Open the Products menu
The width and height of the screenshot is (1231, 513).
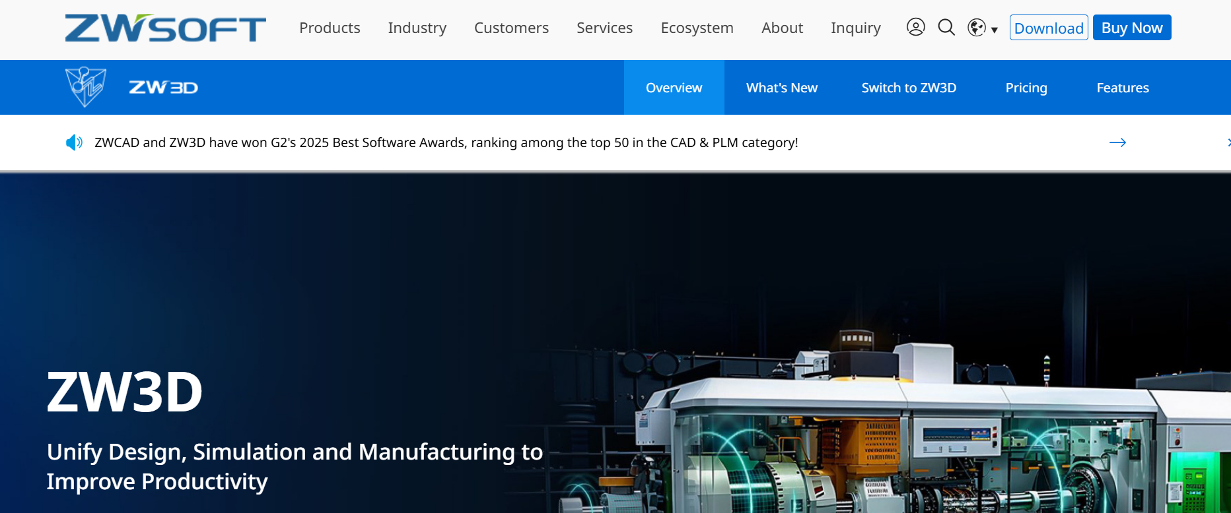coord(330,28)
